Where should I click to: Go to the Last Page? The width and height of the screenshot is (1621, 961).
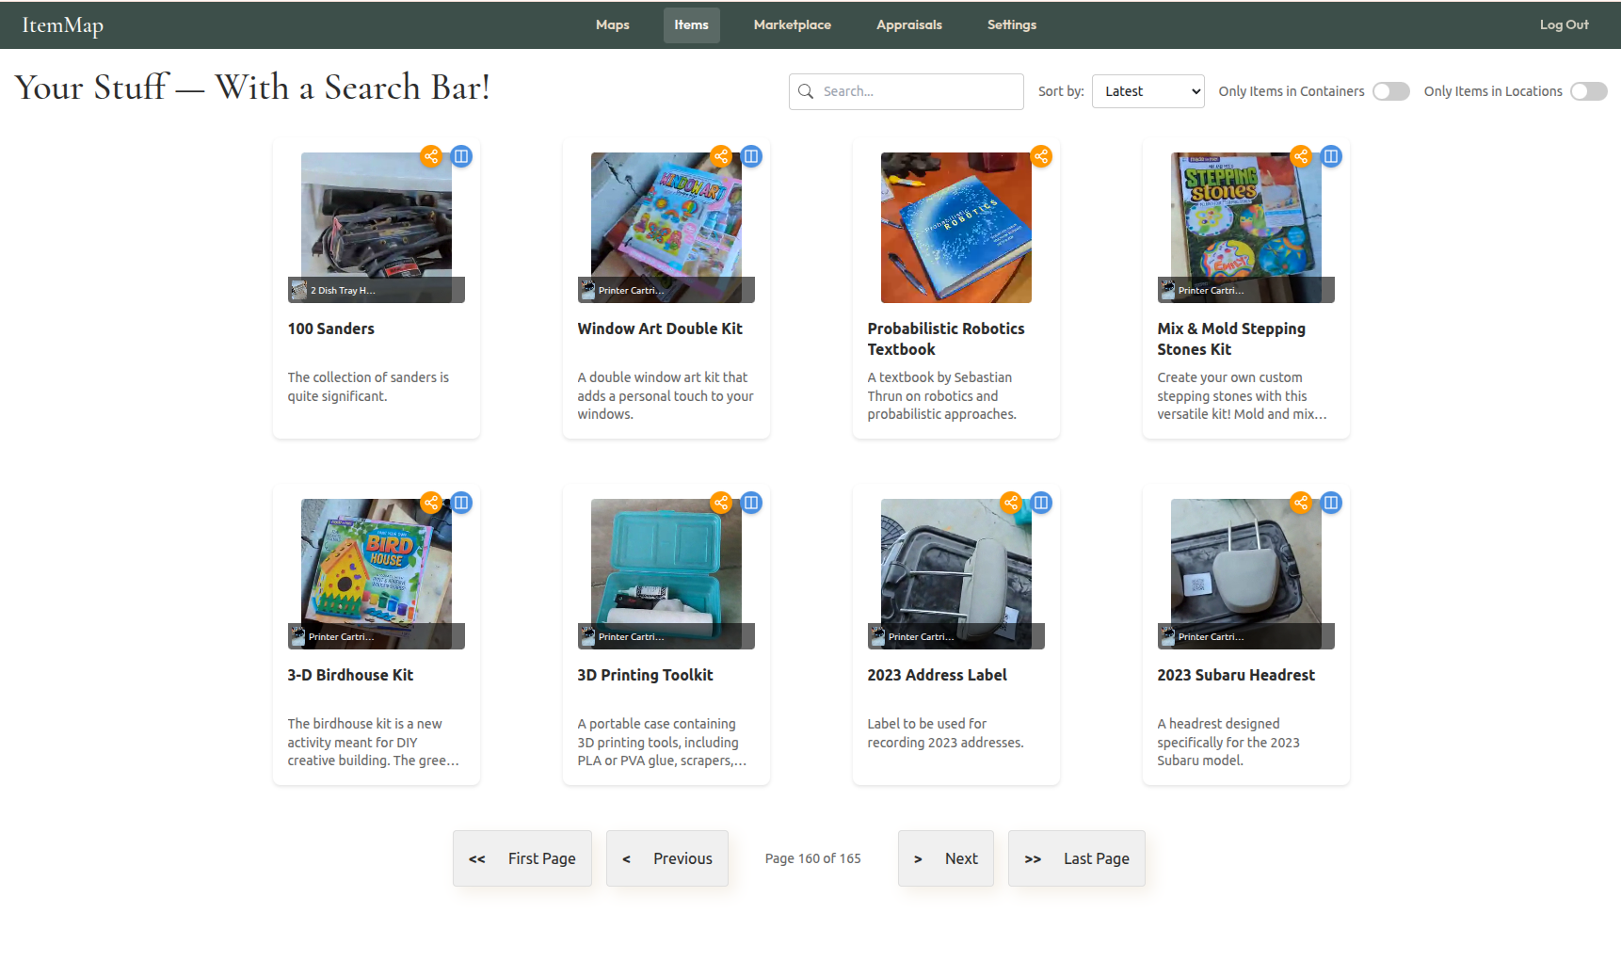[x=1076, y=857]
